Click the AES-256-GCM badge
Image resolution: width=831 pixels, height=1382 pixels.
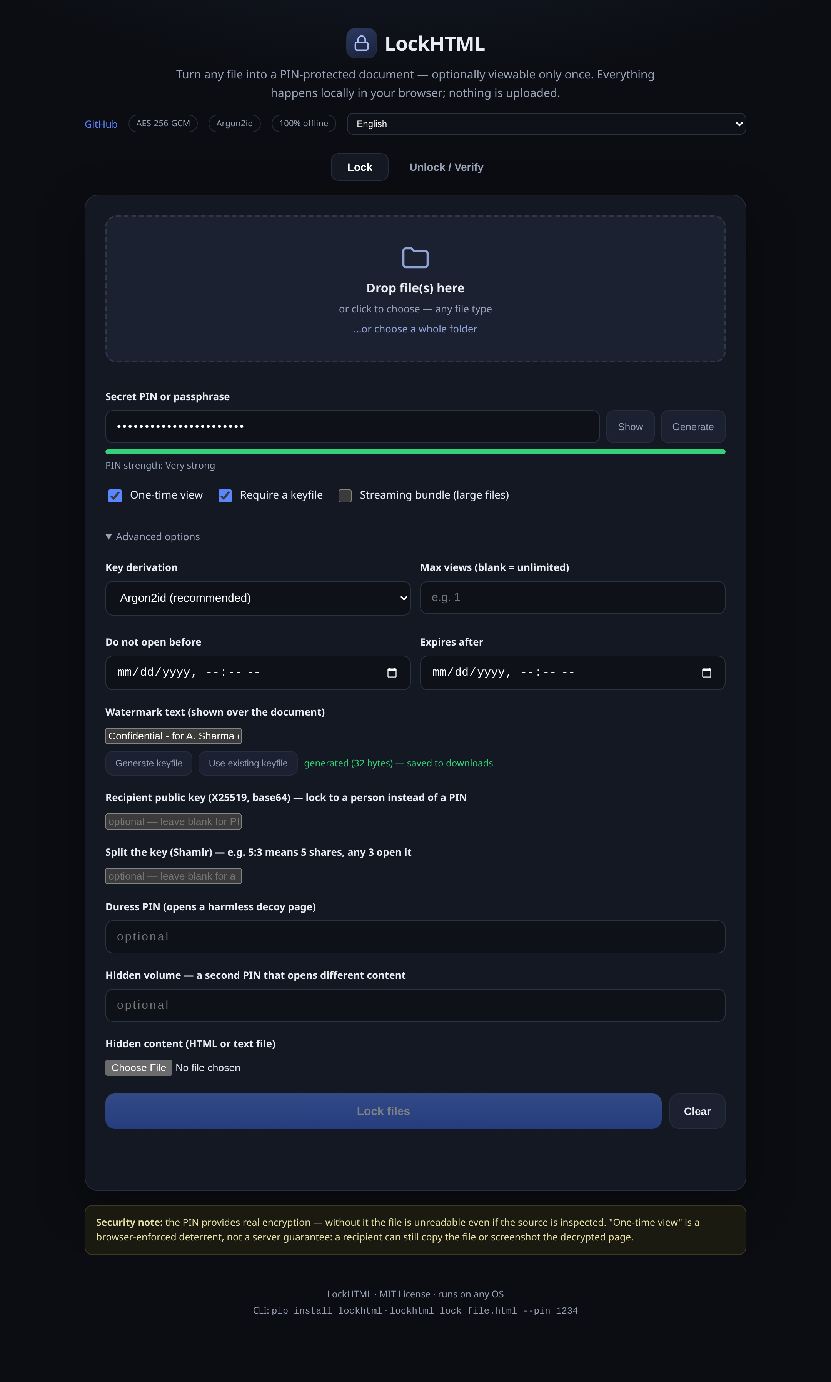(163, 123)
